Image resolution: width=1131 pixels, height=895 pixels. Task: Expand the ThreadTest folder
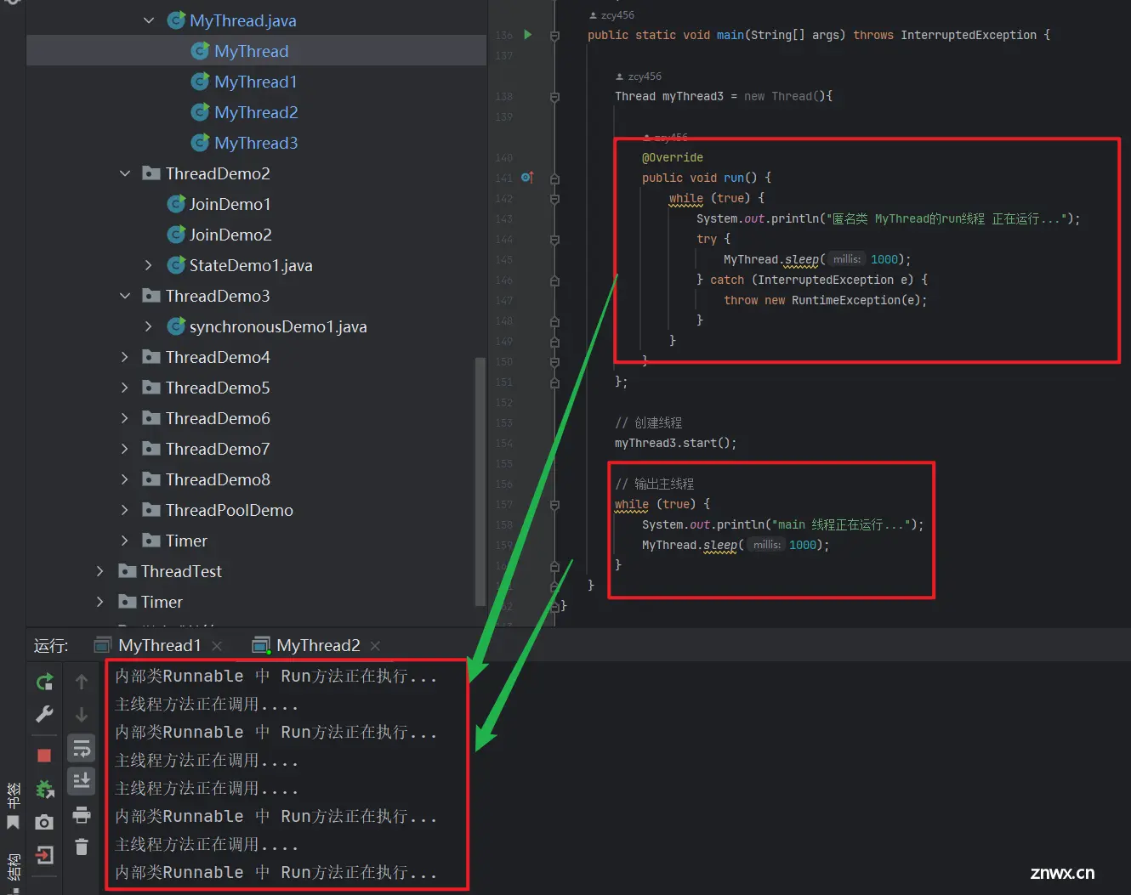point(100,571)
